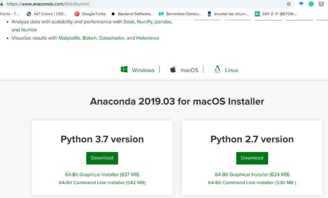This screenshot has width=328, height=198.
Task: Open the Pocket extension icon
Action: point(321,4)
